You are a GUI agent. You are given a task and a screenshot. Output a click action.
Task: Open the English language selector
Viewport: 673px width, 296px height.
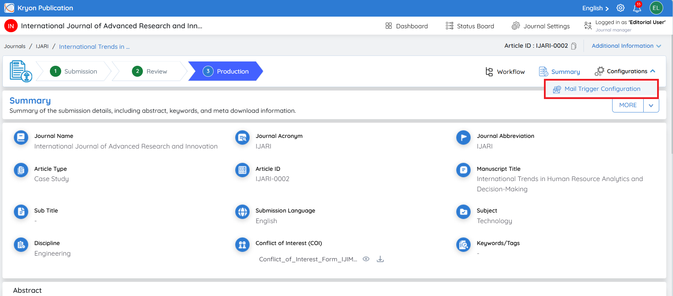click(x=595, y=8)
